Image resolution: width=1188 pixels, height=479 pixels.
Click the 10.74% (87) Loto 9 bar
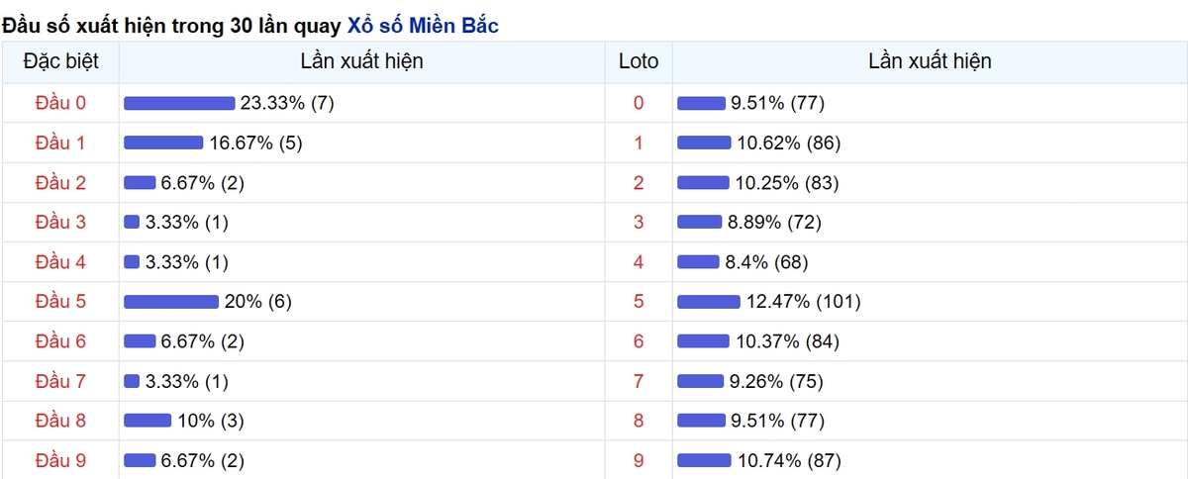[705, 460]
